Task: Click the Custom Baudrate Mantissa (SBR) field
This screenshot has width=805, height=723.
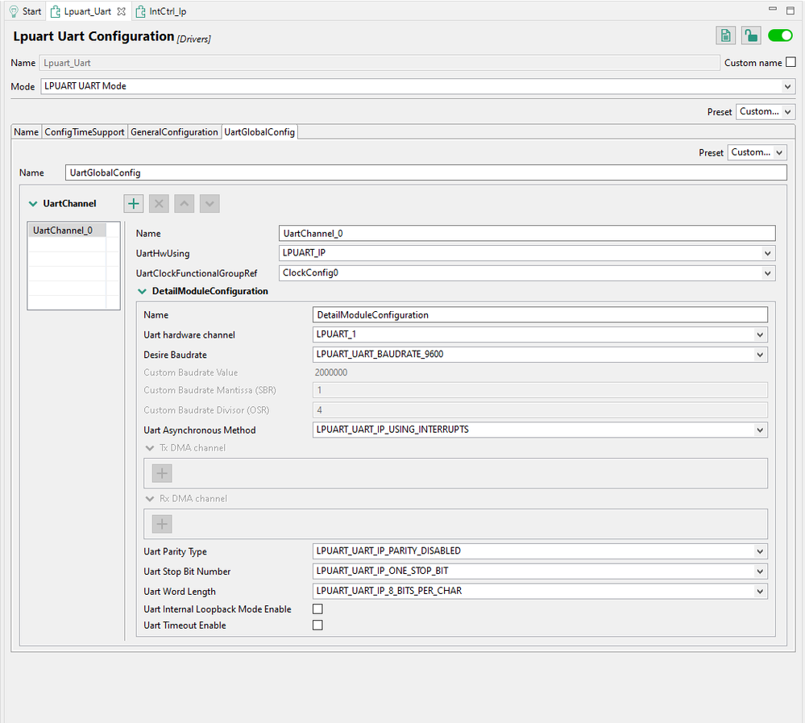Action: click(540, 390)
